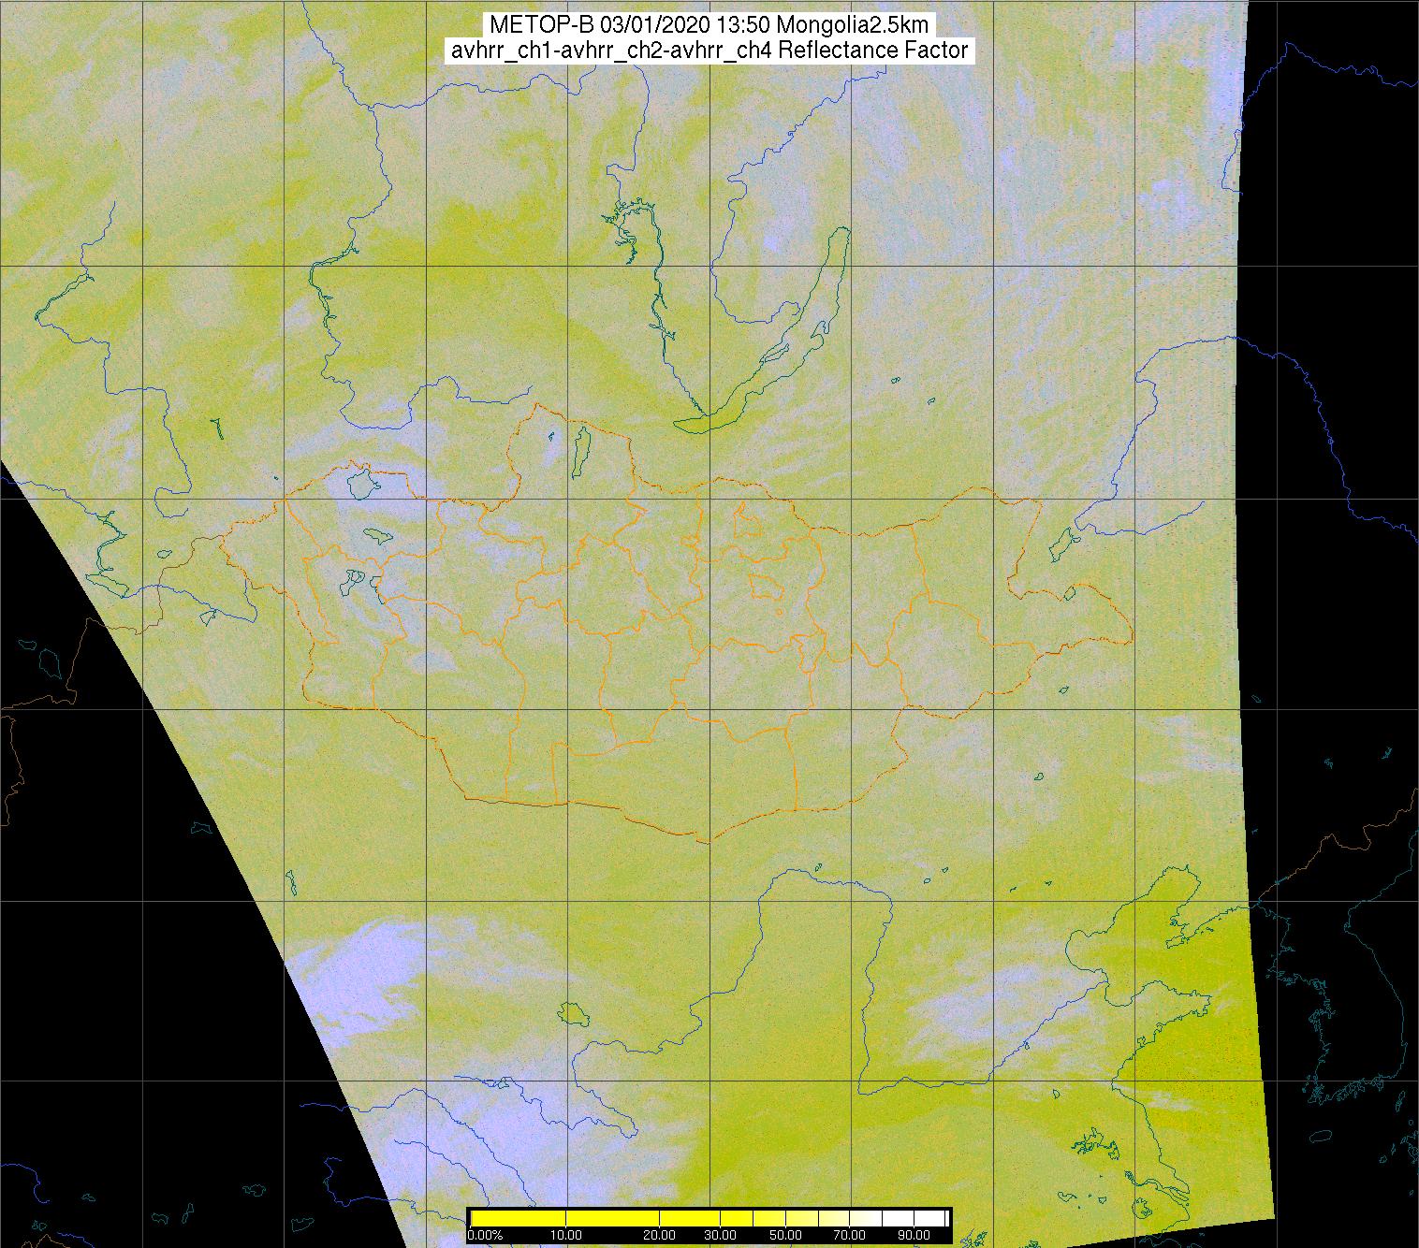Click the '90.00' colorbar label
The width and height of the screenshot is (1419, 1248).
[914, 1235]
